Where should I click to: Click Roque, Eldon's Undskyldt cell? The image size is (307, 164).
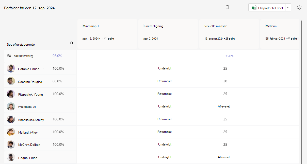click(x=168, y=157)
